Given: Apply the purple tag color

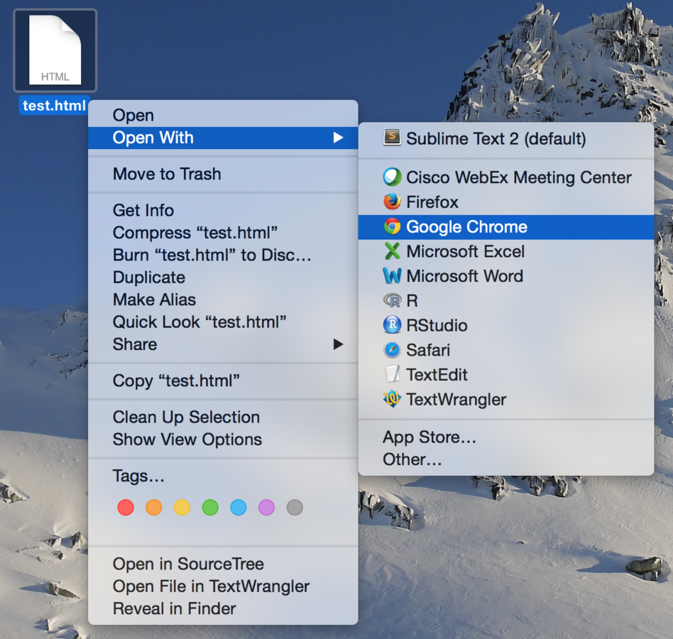Looking at the screenshot, I should pos(266,507).
